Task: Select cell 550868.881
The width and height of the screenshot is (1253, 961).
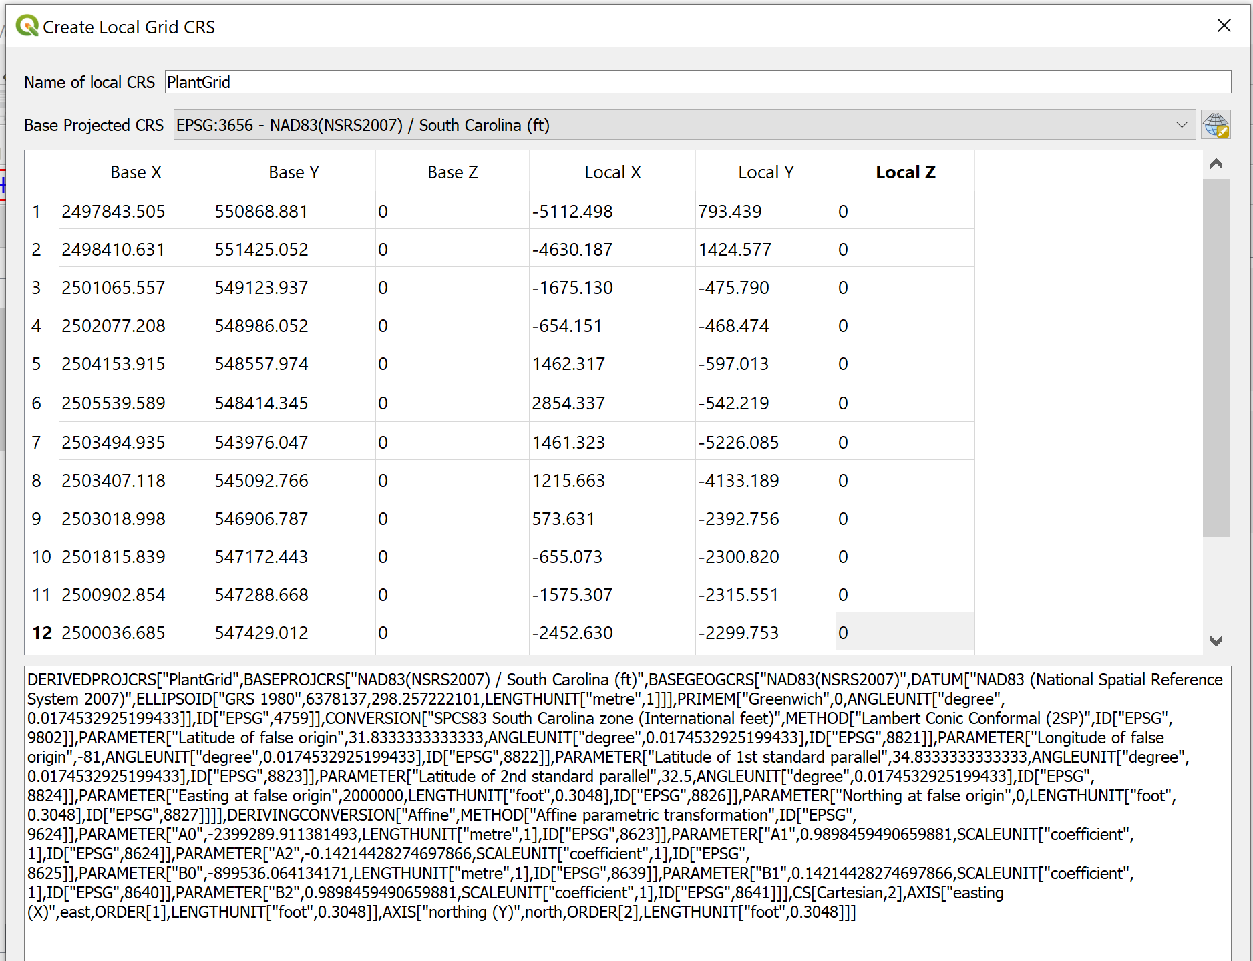Action: pyautogui.click(x=294, y=211)
